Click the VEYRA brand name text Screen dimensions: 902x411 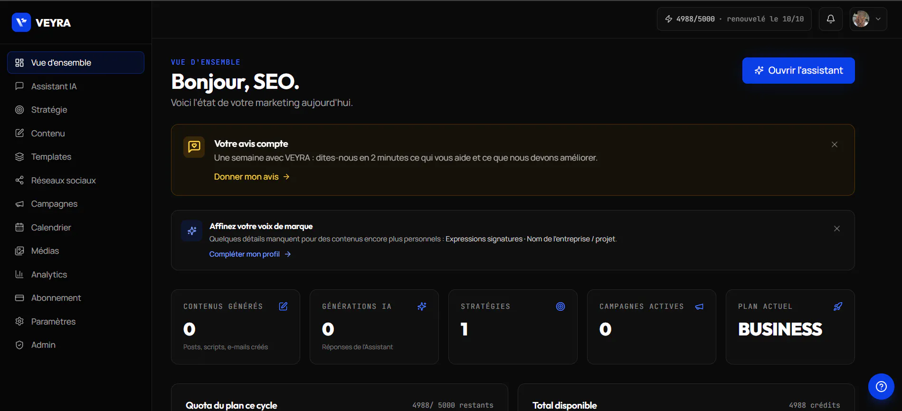(x=53, y=23)
